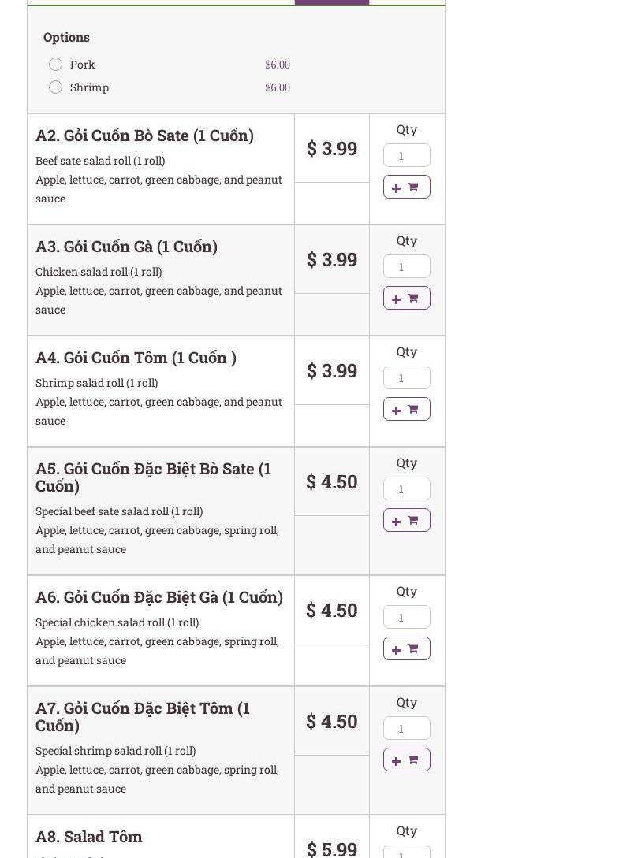The height and width of the screenshot is (858, 619).
Task: Open A8. Salad Tôm item title
Action: [x=88, y=837]
